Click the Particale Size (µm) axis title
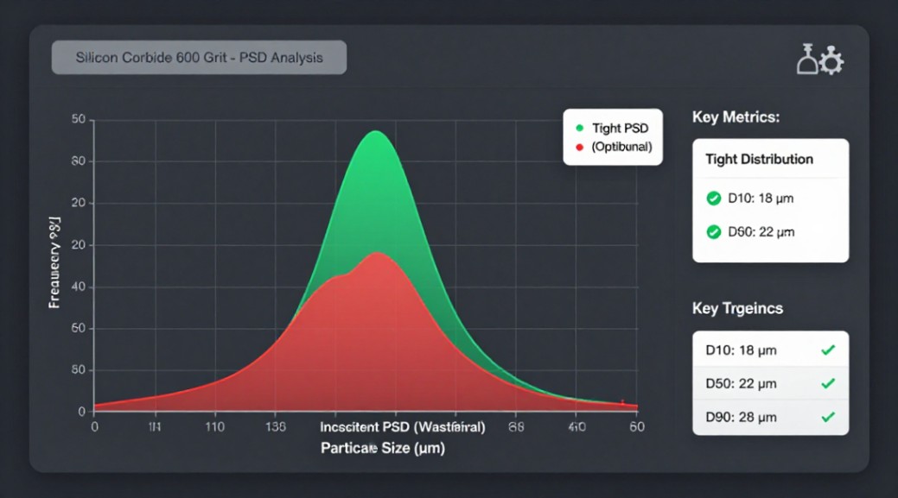Viewport: 898px width, 498px height. tap(383, 448)
